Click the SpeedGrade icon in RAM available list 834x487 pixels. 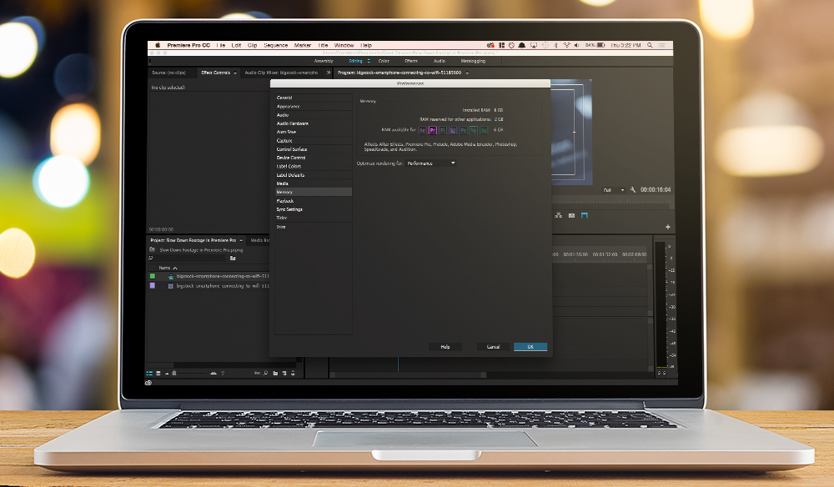pyautogui.click(x=473, y=130)
